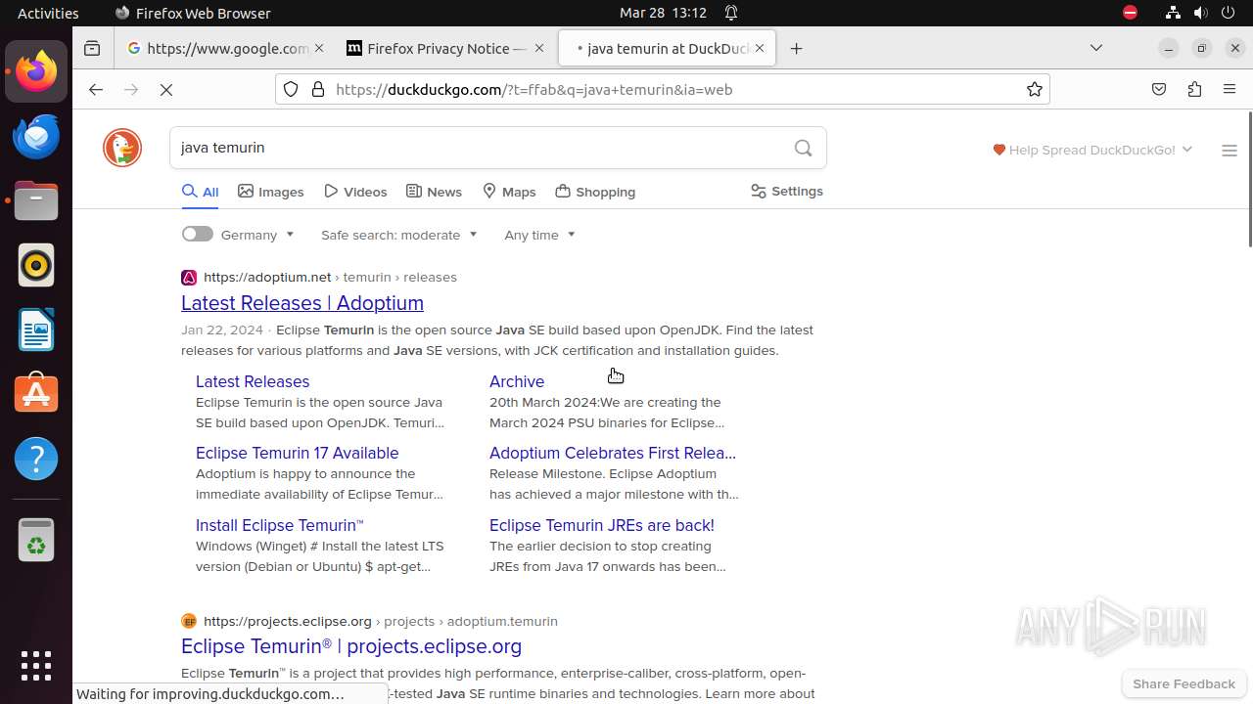
Task: Open the Trash in the dock
Action: (x=36, y=540)
